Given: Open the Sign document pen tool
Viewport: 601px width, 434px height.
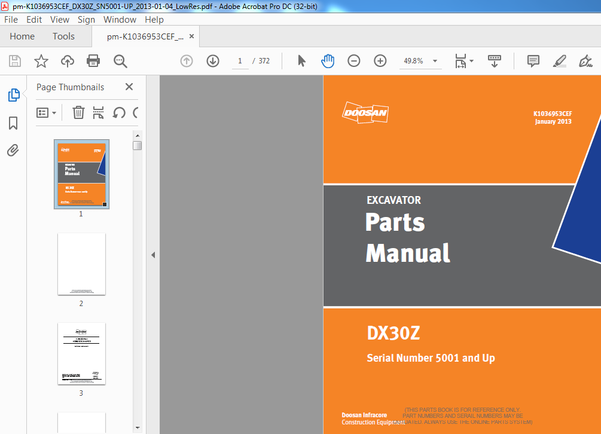Looking at the screenshot, I should point(585,61).
